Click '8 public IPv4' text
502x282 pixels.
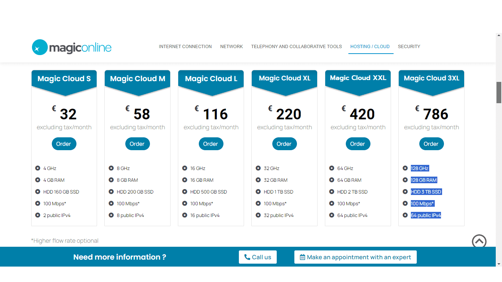(x=130, y=215)
